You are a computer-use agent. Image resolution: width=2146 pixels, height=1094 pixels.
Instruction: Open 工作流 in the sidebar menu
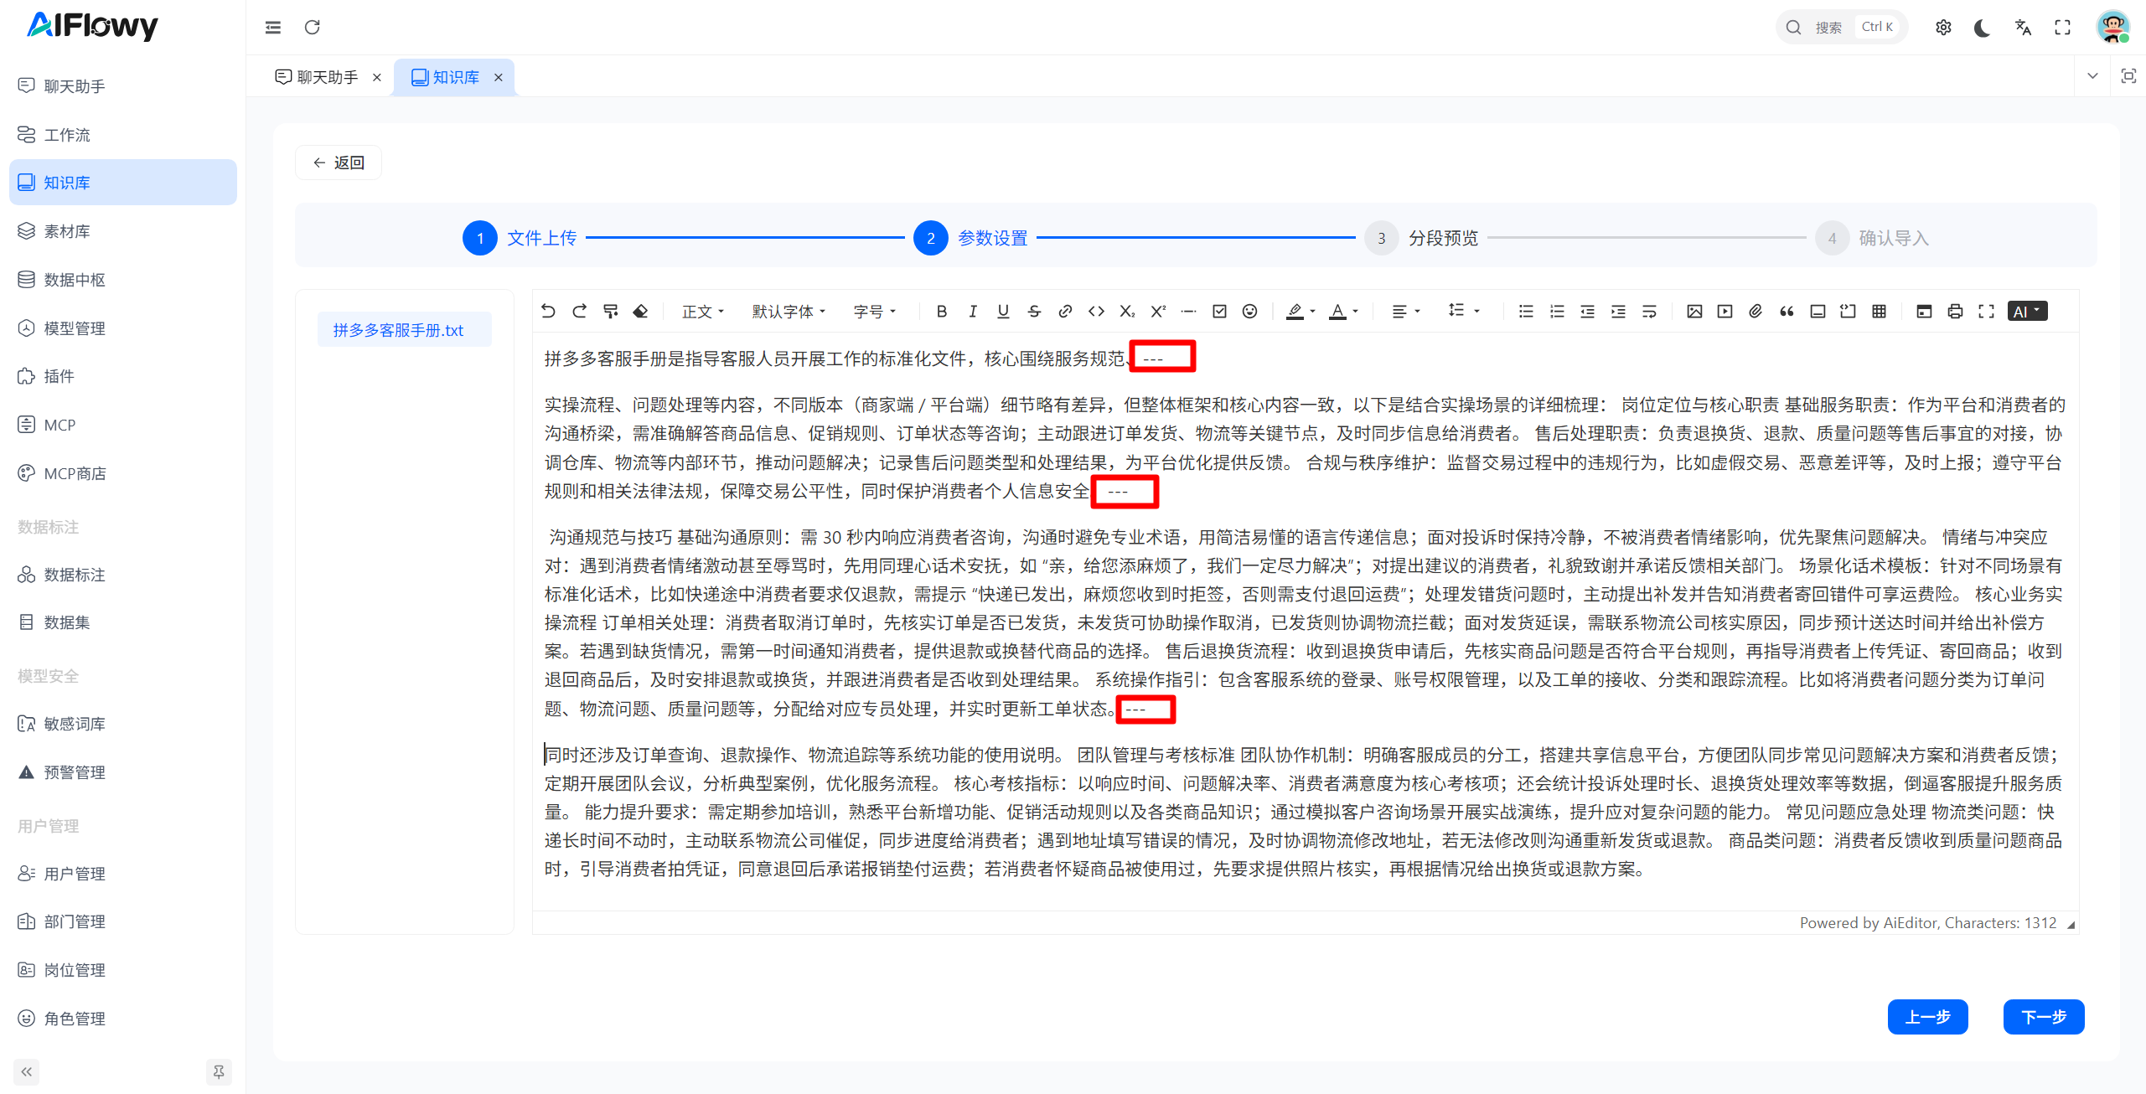[67, 134]
